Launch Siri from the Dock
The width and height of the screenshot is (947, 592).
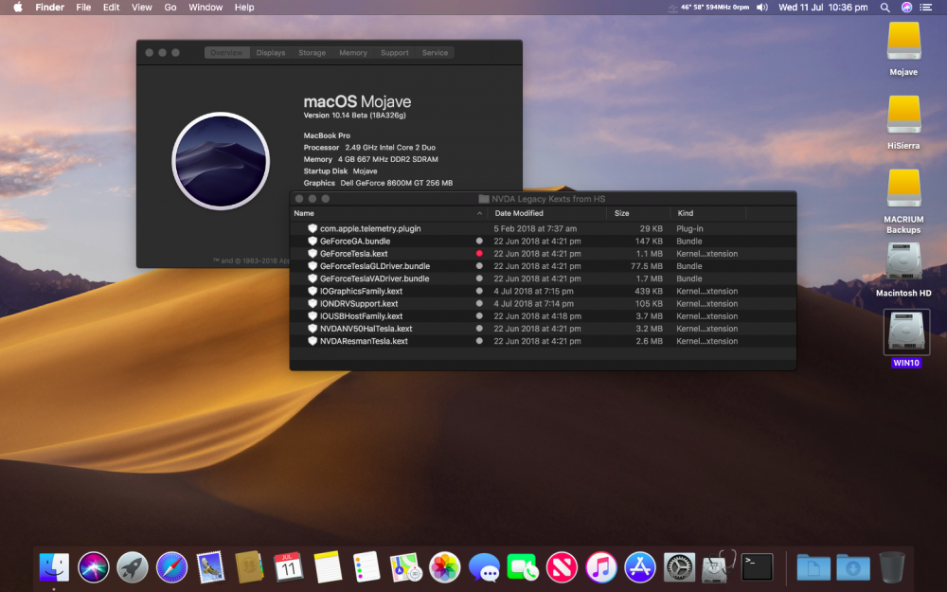94,567
